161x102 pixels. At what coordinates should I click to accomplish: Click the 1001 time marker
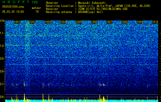(x=17, y=22)
